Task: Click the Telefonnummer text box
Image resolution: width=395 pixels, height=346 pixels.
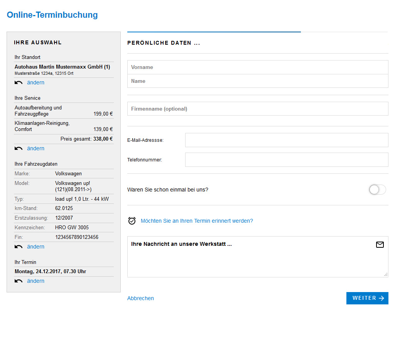Action: [x=286, y=160]
